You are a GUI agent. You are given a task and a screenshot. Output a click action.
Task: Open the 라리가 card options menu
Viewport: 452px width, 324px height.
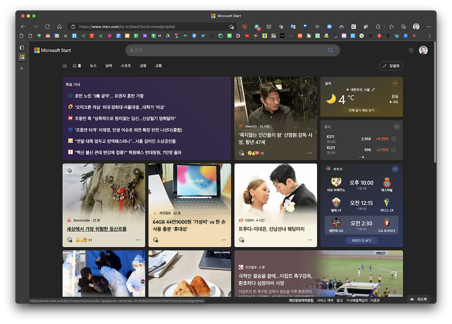tap(395, 169)
